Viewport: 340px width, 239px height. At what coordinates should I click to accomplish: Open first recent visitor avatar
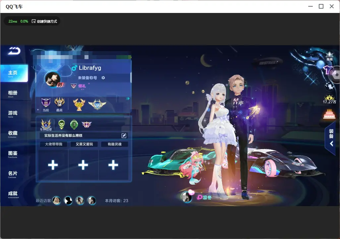[x=57, y=201]
